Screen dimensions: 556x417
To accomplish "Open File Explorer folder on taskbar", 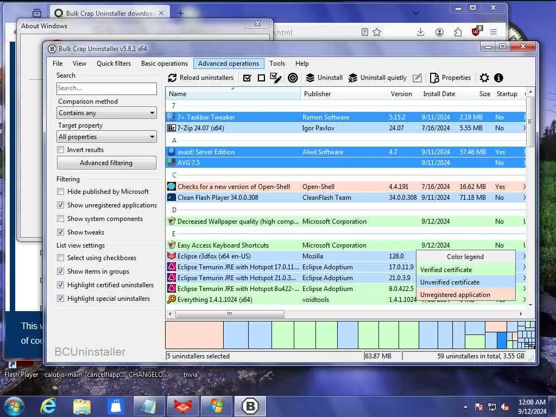I will tap(82, 406).
